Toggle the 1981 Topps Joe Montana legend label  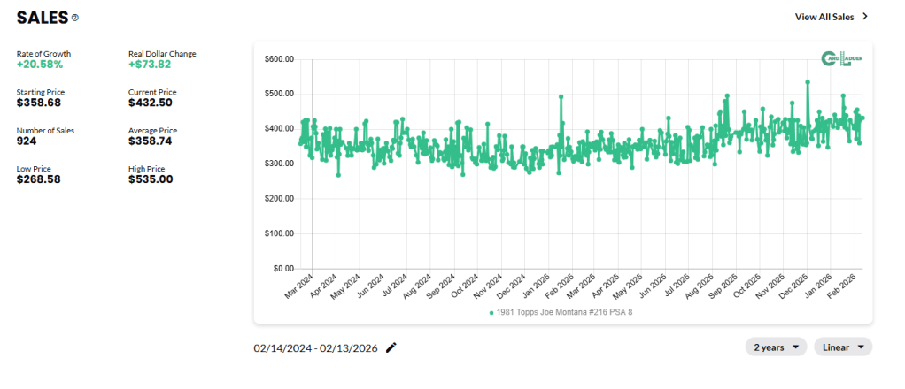tap(567, 312)
